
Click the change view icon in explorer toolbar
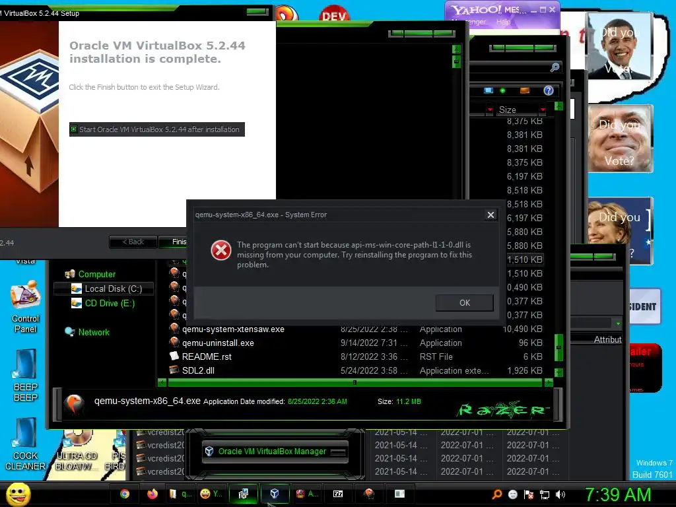[x=489, y=90]
